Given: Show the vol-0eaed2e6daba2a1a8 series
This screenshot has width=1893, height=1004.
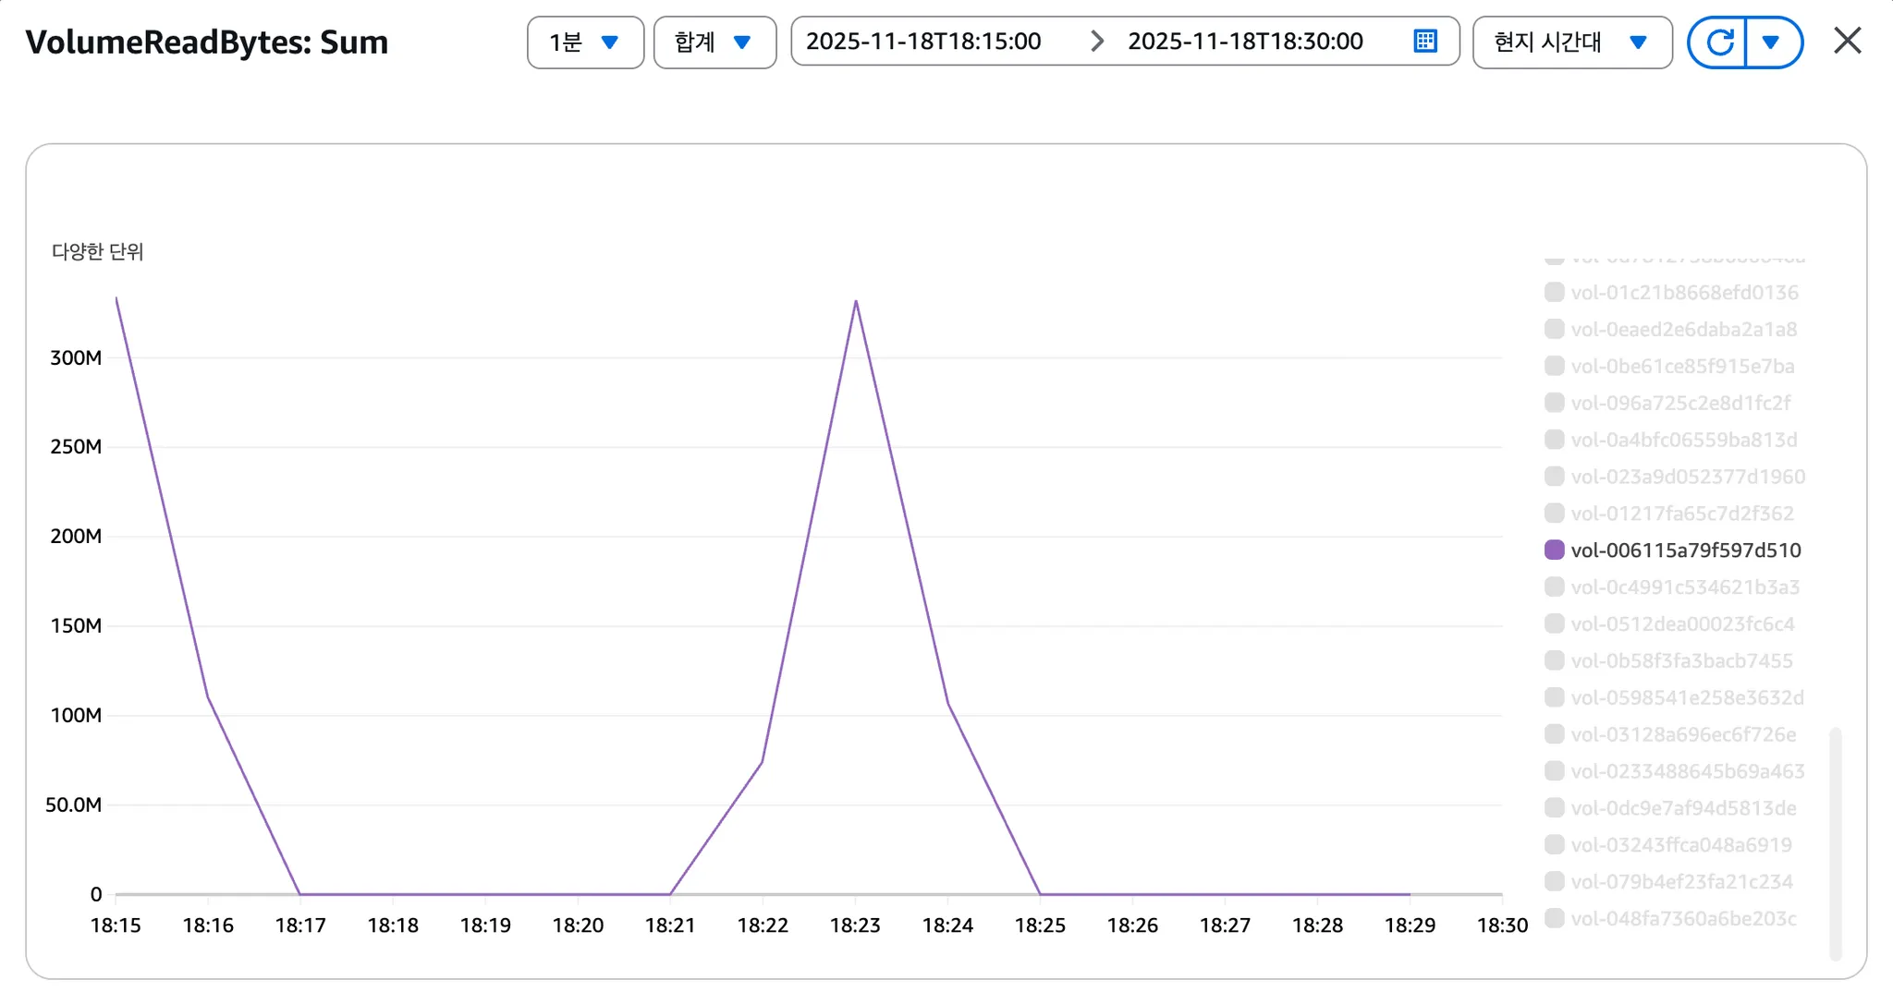Looking at the screenshot, I should point(1554,330).
